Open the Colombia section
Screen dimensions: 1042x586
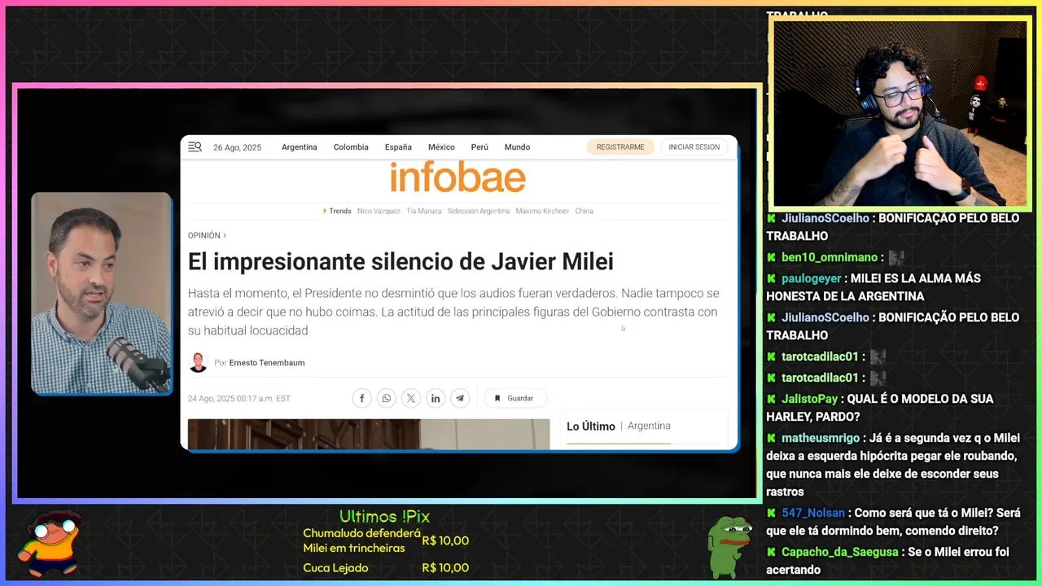pos(351,147)
